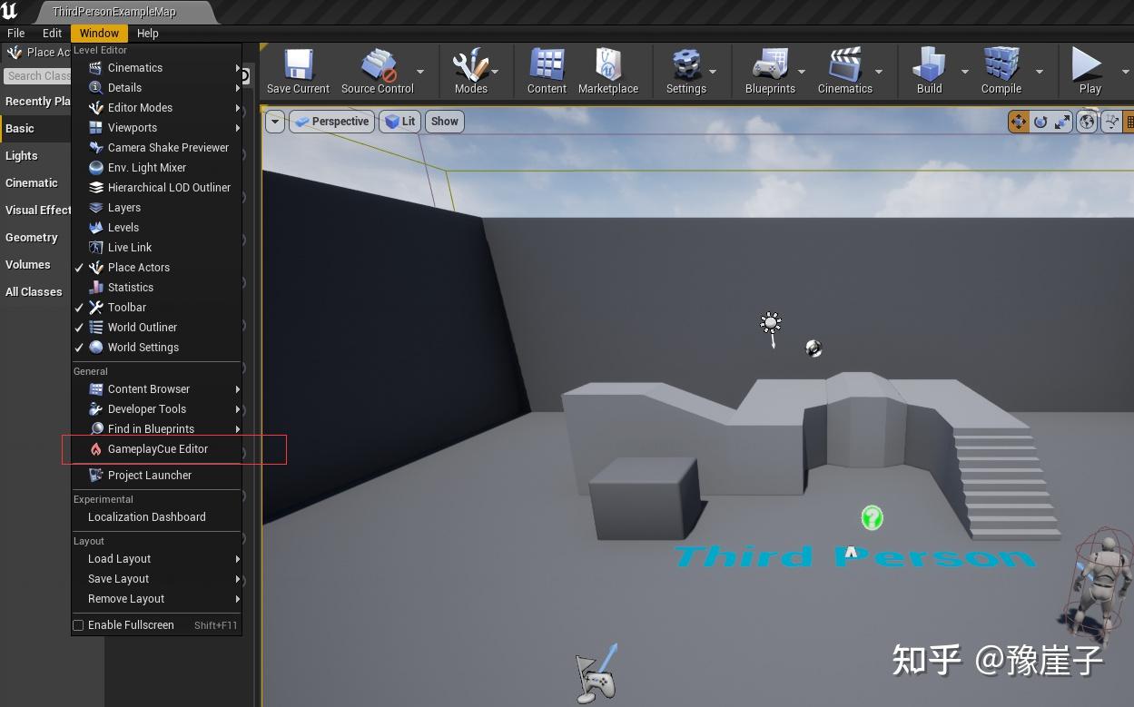The image size is (1134, 707).
Task: Select the Volumes category in Place Actors
Action: pos(35,265)
